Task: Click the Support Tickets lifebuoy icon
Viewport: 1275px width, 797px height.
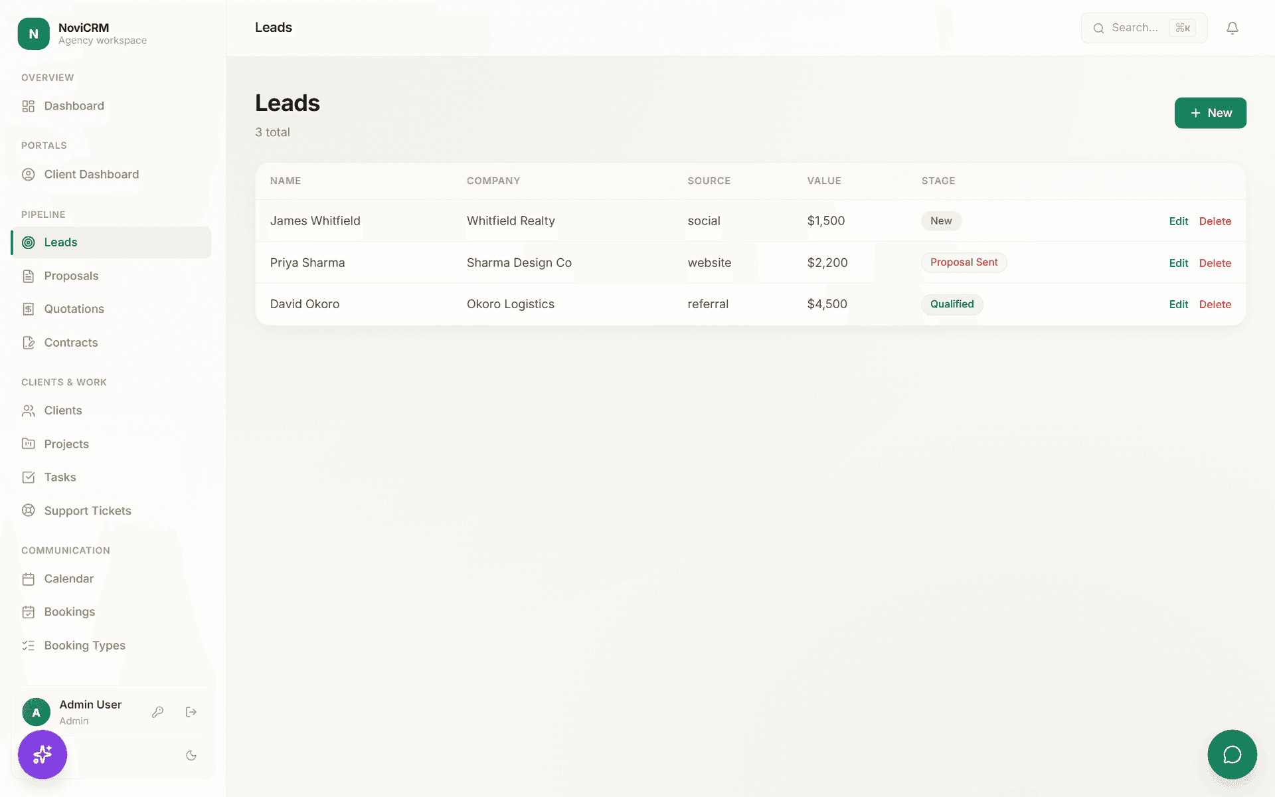Action: coord(28,511)
